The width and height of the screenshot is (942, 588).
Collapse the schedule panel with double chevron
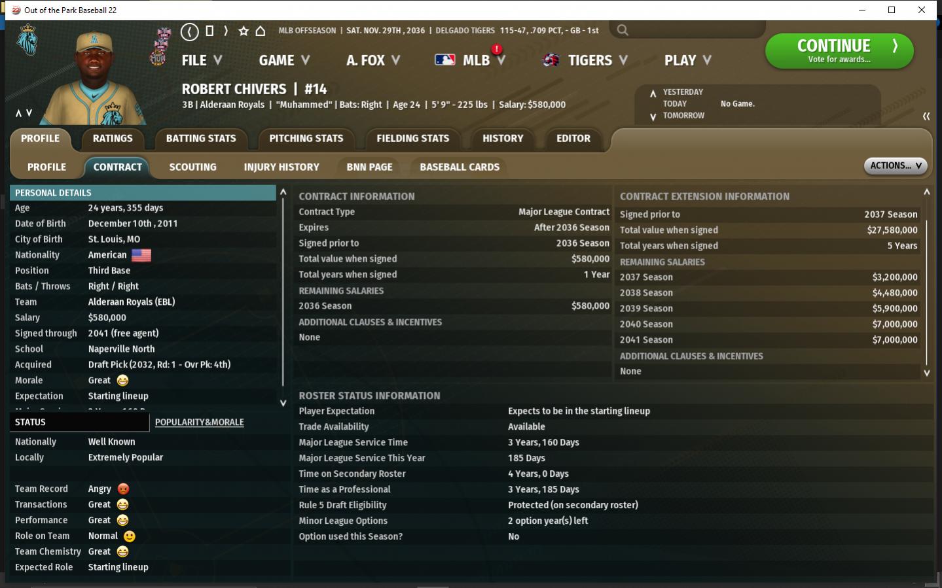click(x=926, y=116)
